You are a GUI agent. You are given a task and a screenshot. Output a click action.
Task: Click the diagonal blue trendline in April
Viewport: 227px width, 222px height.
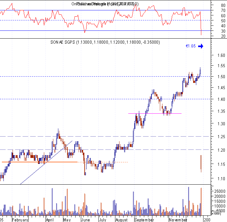46,162
